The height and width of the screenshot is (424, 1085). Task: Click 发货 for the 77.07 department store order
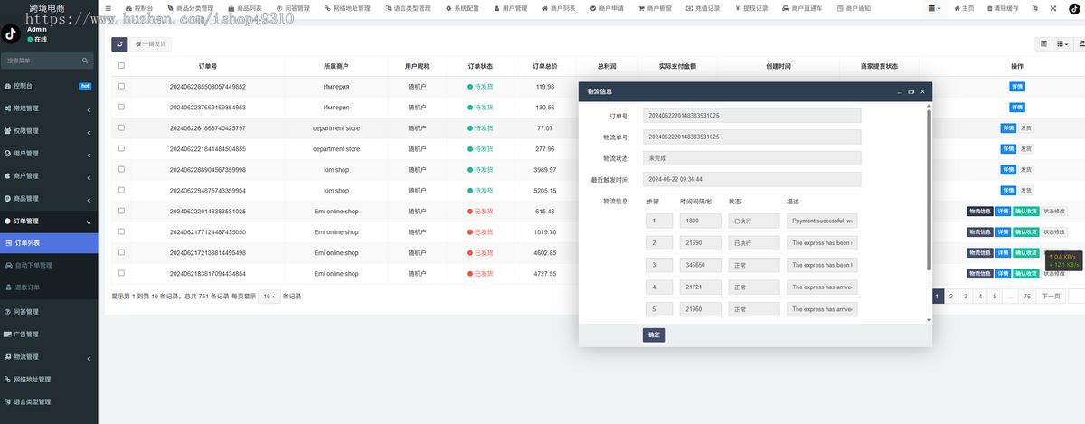pyautogui.click(x=1025, y=128)
